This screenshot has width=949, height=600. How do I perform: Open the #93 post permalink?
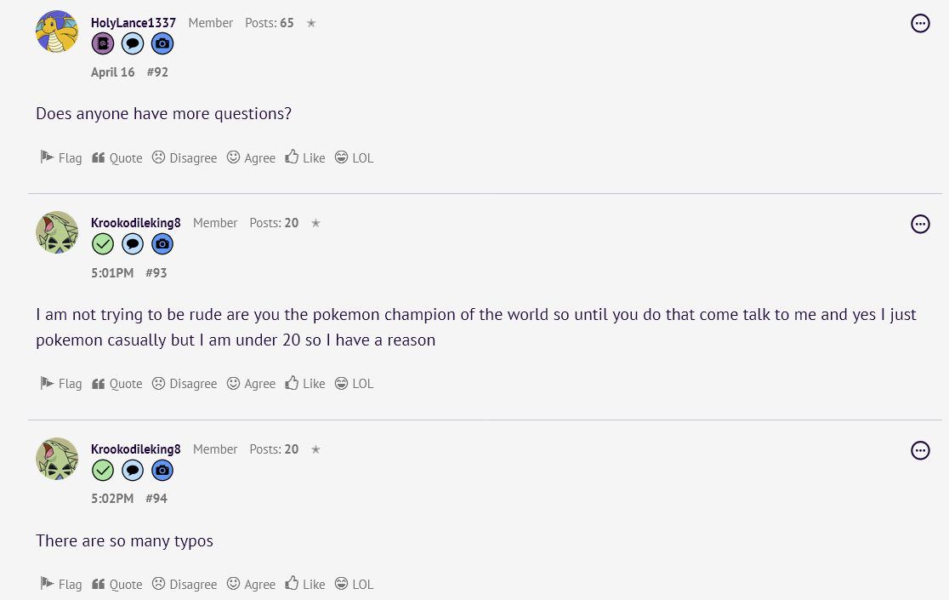156,273
